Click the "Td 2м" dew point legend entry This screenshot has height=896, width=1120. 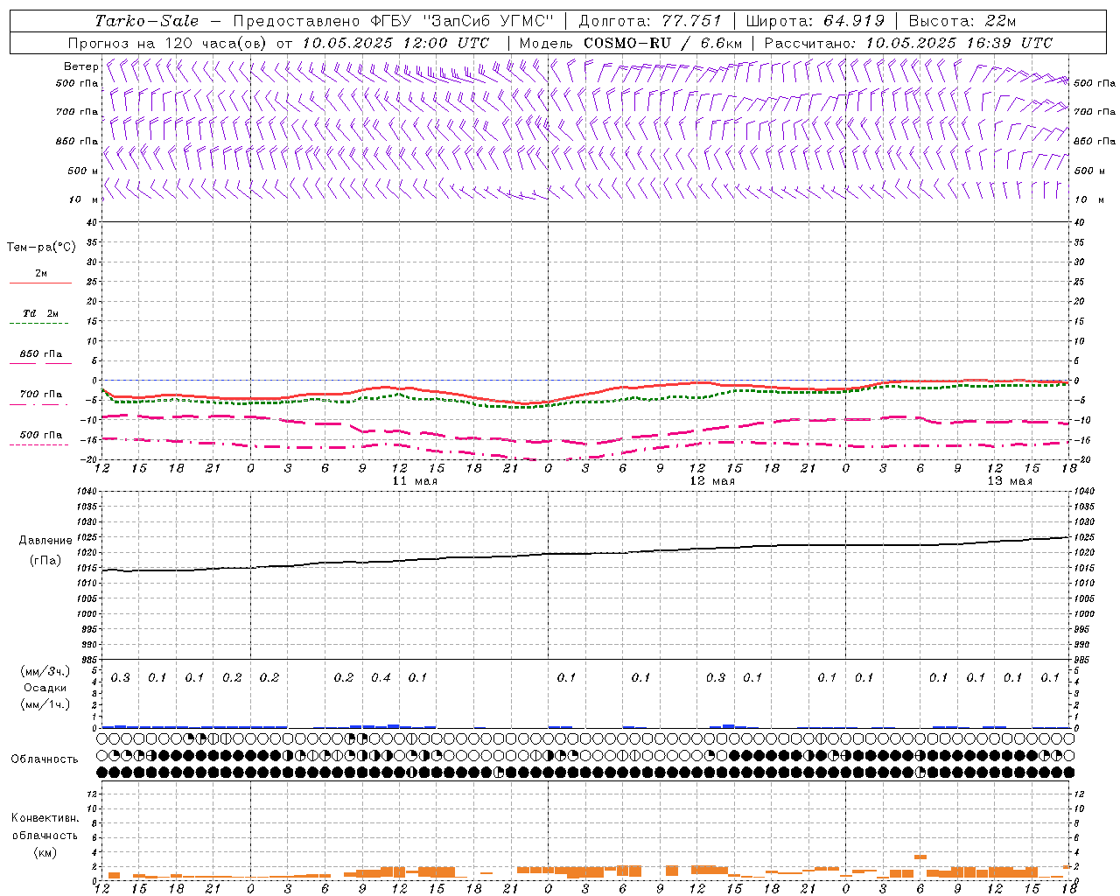(x=40, y=313)
